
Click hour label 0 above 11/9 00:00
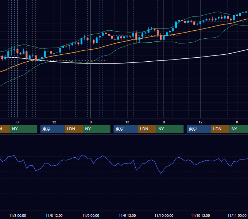click(90, 122)
